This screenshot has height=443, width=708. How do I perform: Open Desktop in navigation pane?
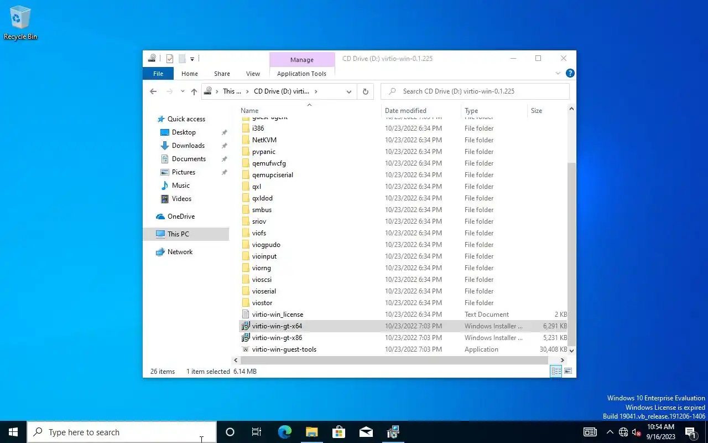184,132
